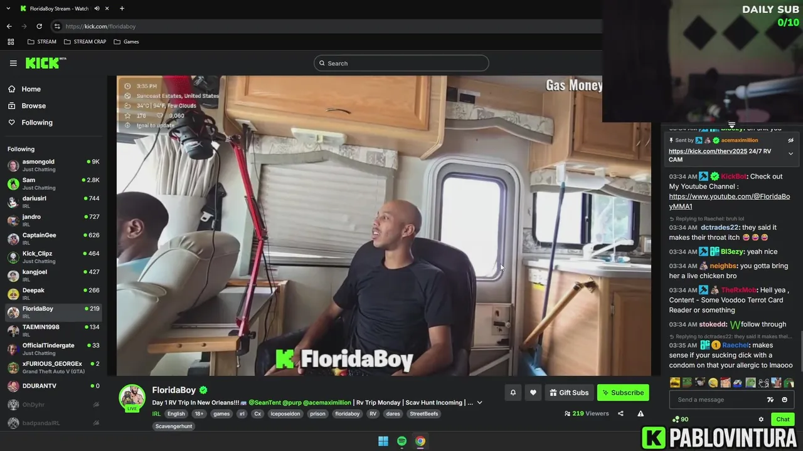Open Kick_Clipz channel
The width and height of the screenshot is (803, 451).
point(53,257)
